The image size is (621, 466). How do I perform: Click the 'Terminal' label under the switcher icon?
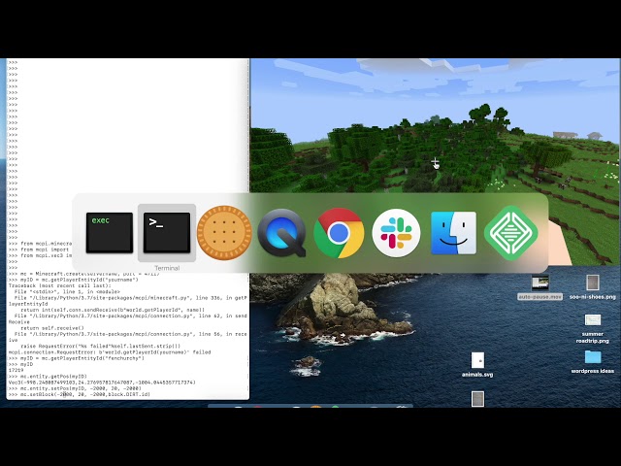coord(167,268)
